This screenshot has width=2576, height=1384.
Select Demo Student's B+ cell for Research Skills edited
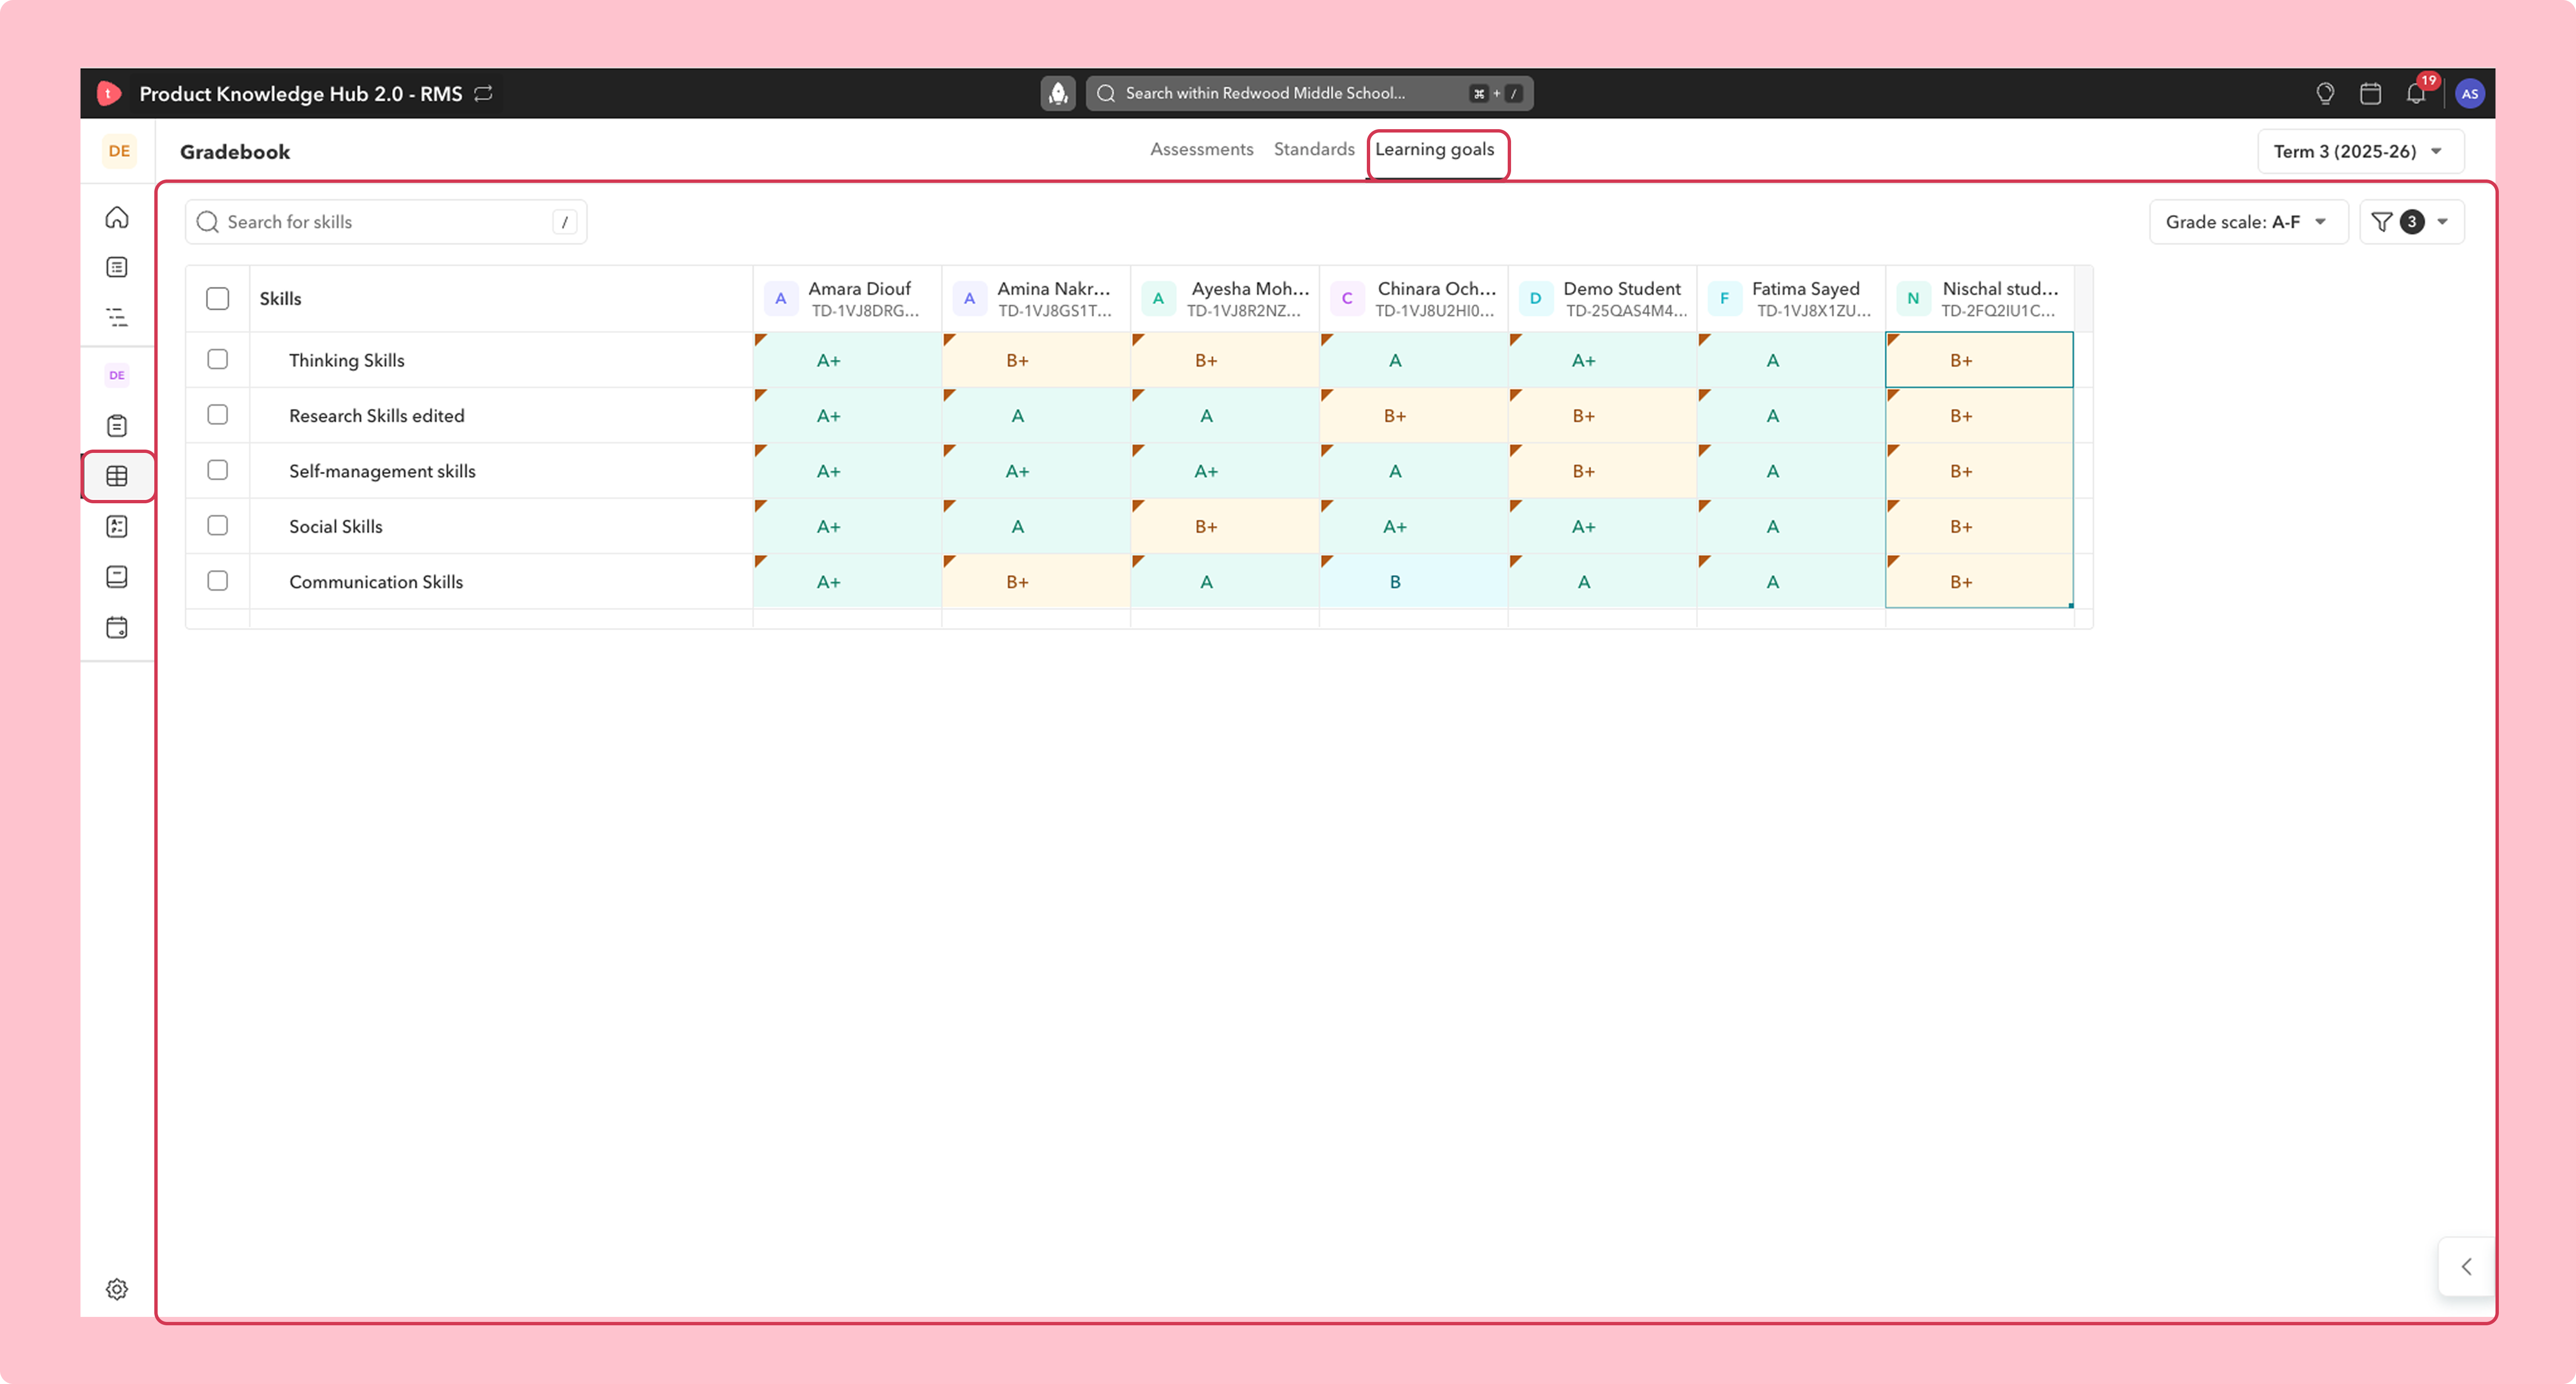point(1602,416)
